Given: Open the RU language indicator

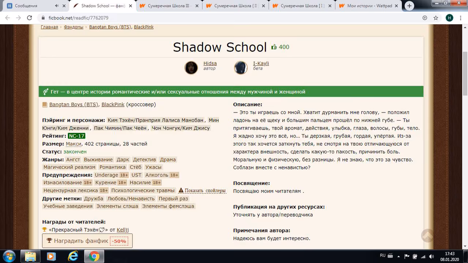Looking at the screenshot, I should click(x=383, y=256).
